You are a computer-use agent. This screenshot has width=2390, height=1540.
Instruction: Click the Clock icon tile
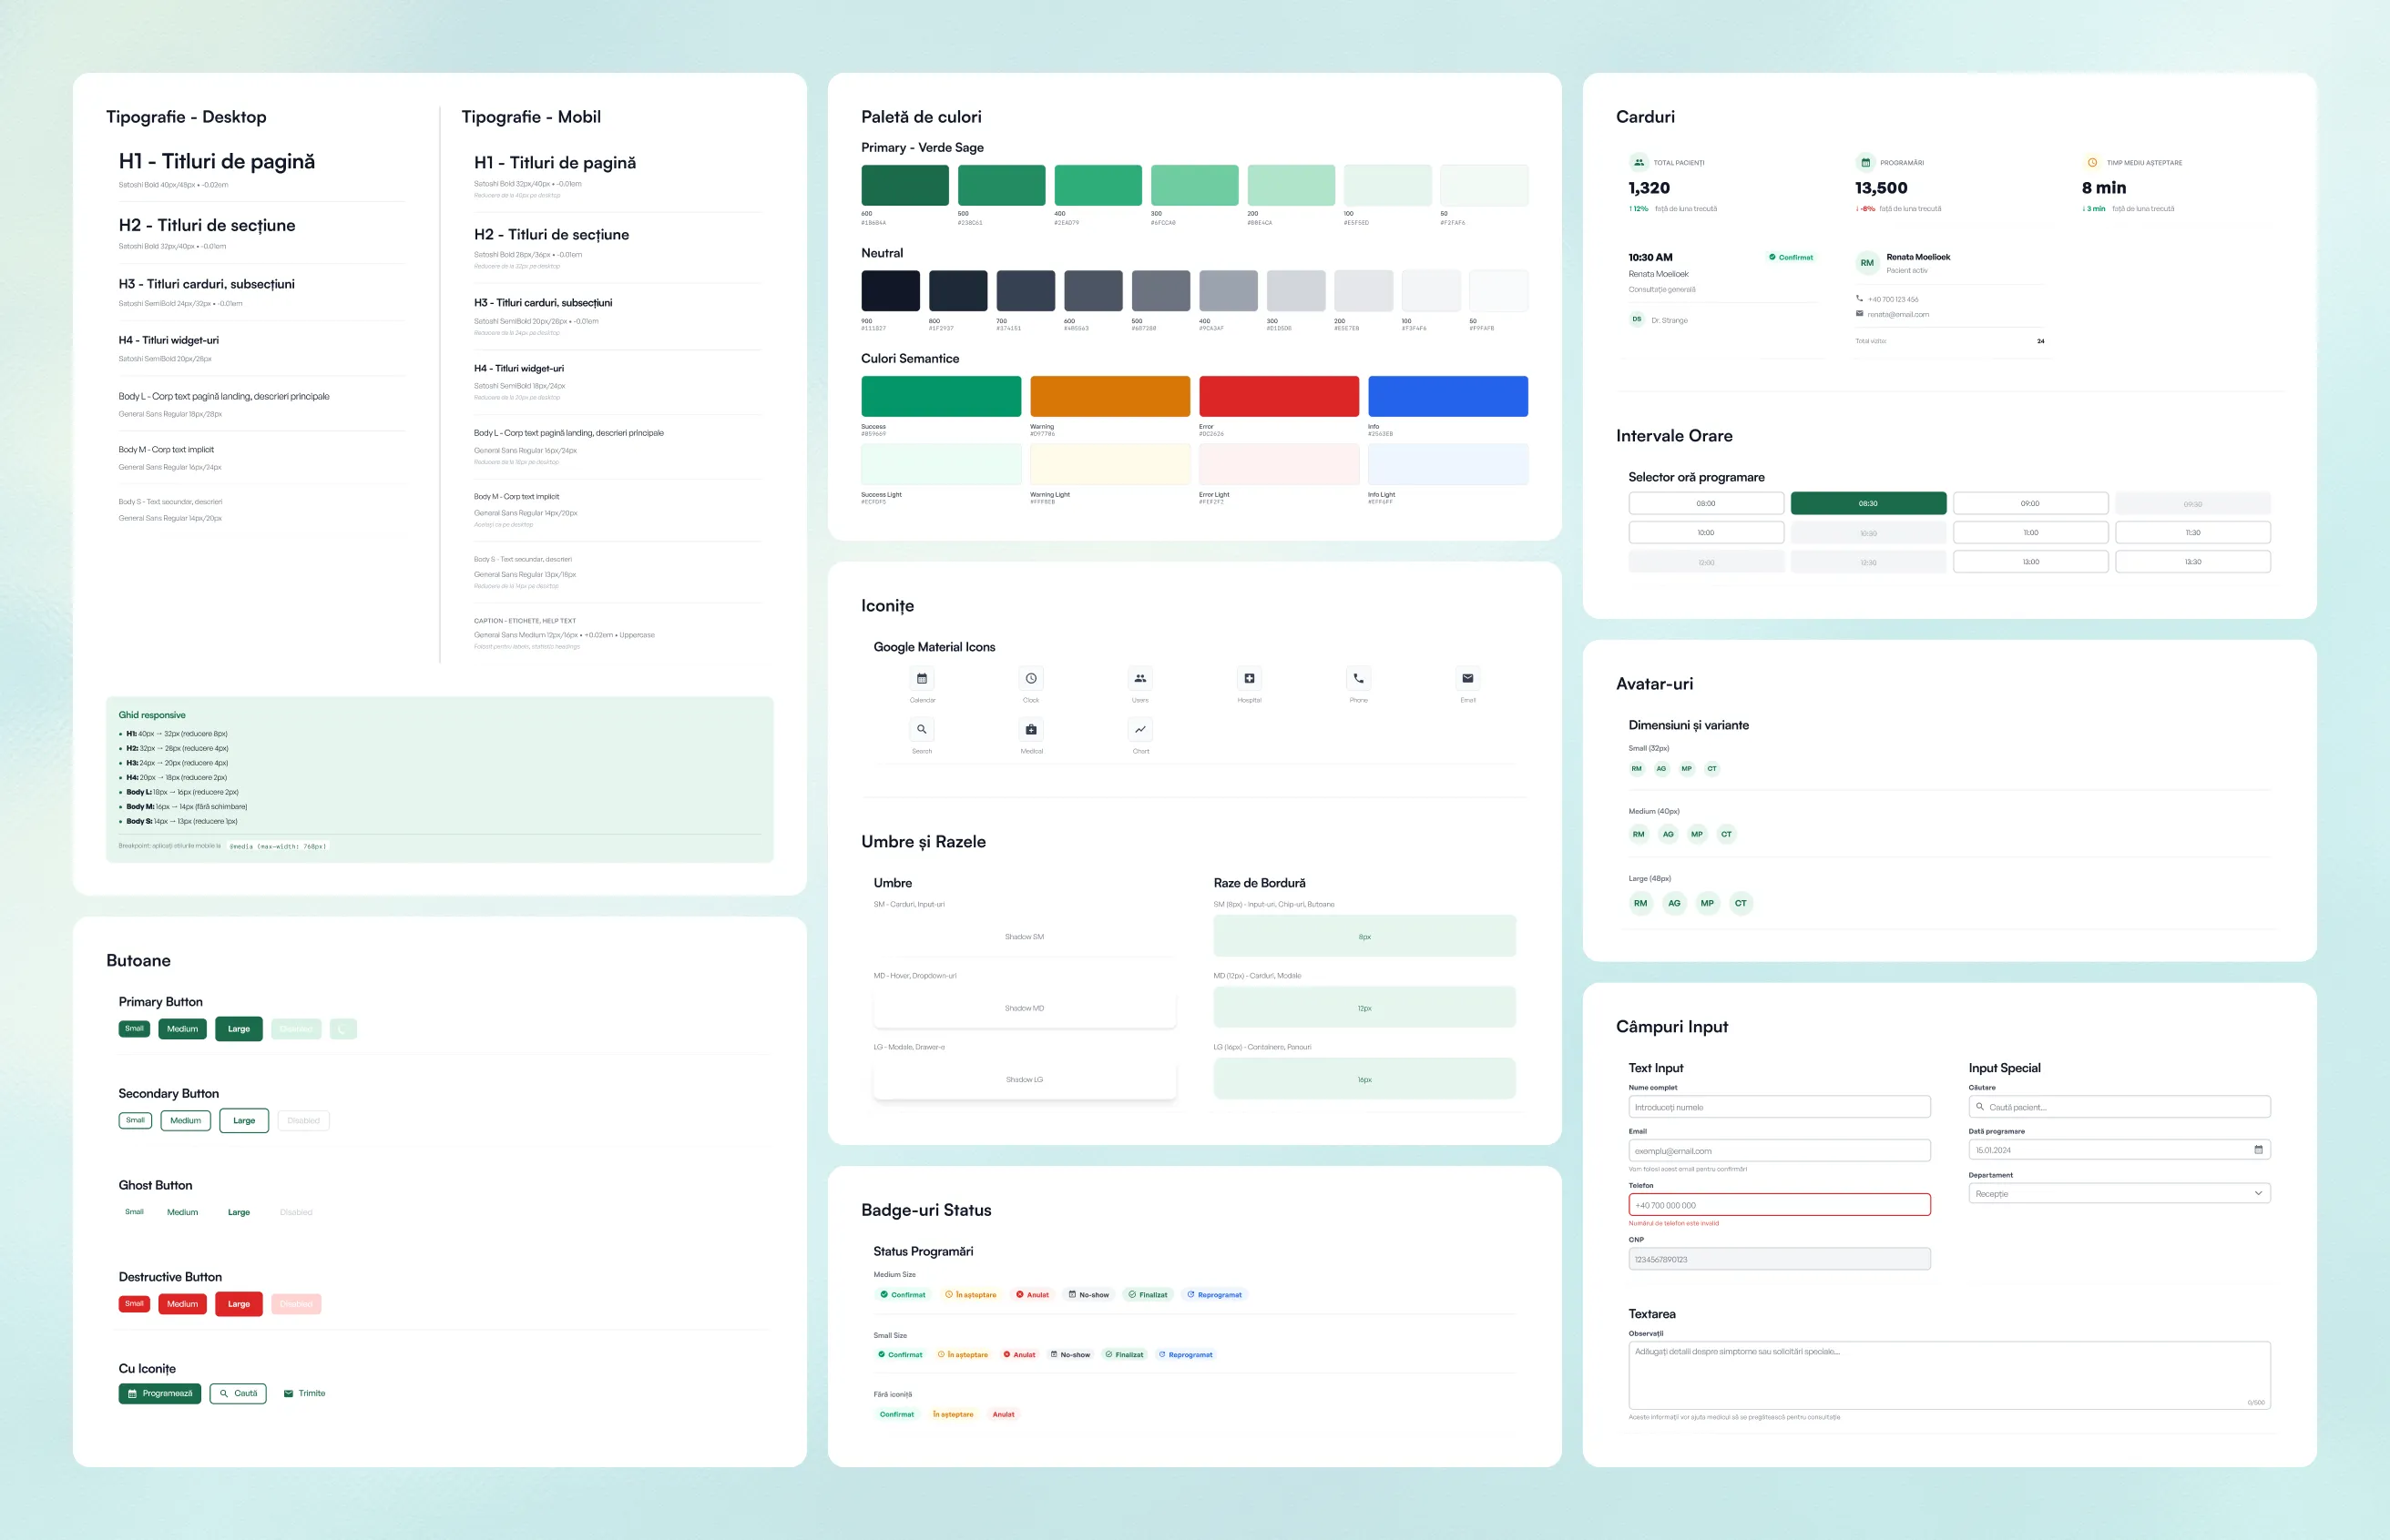point(1030,678)
